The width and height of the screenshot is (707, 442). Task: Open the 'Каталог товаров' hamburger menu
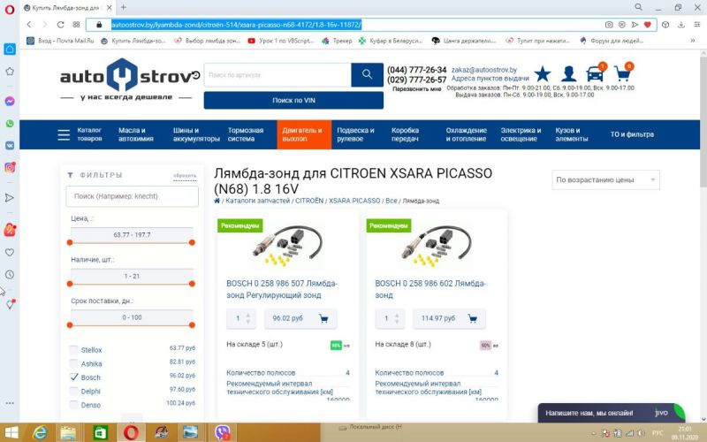coord(64,135)
